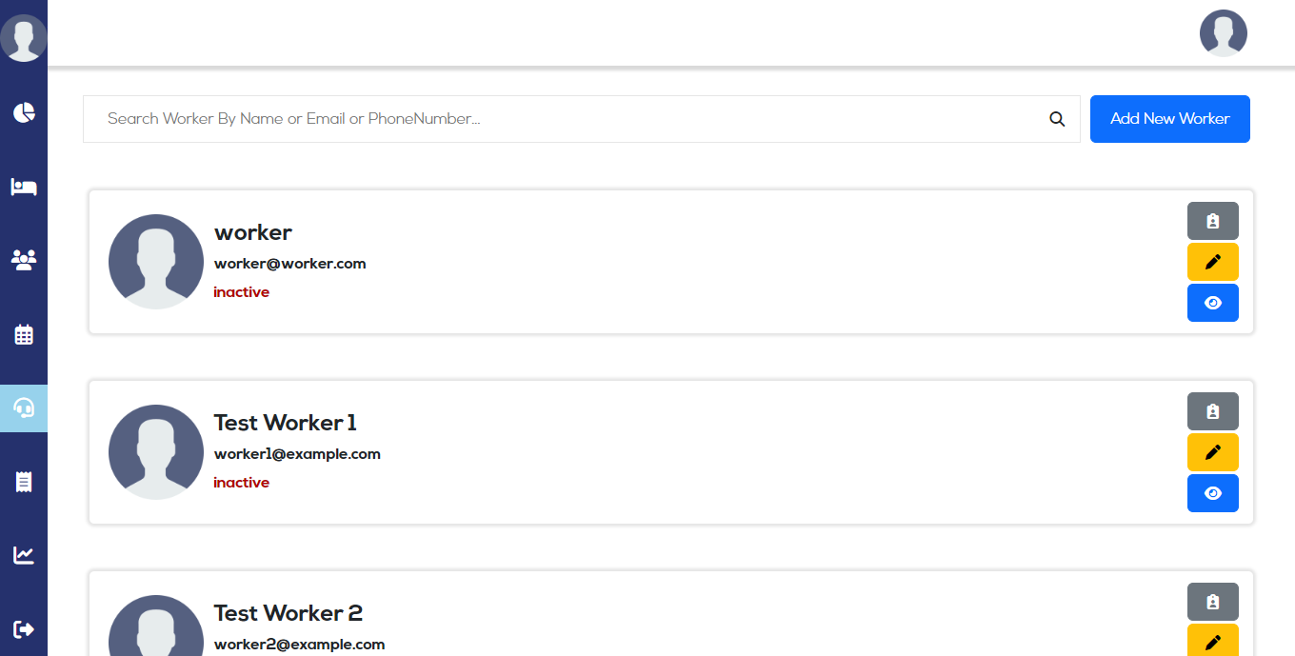Image resolution: width=1295 pixels, height=656 pixels.
Task: Open the gray ID badge button for worker
Action: (1212, 221)
